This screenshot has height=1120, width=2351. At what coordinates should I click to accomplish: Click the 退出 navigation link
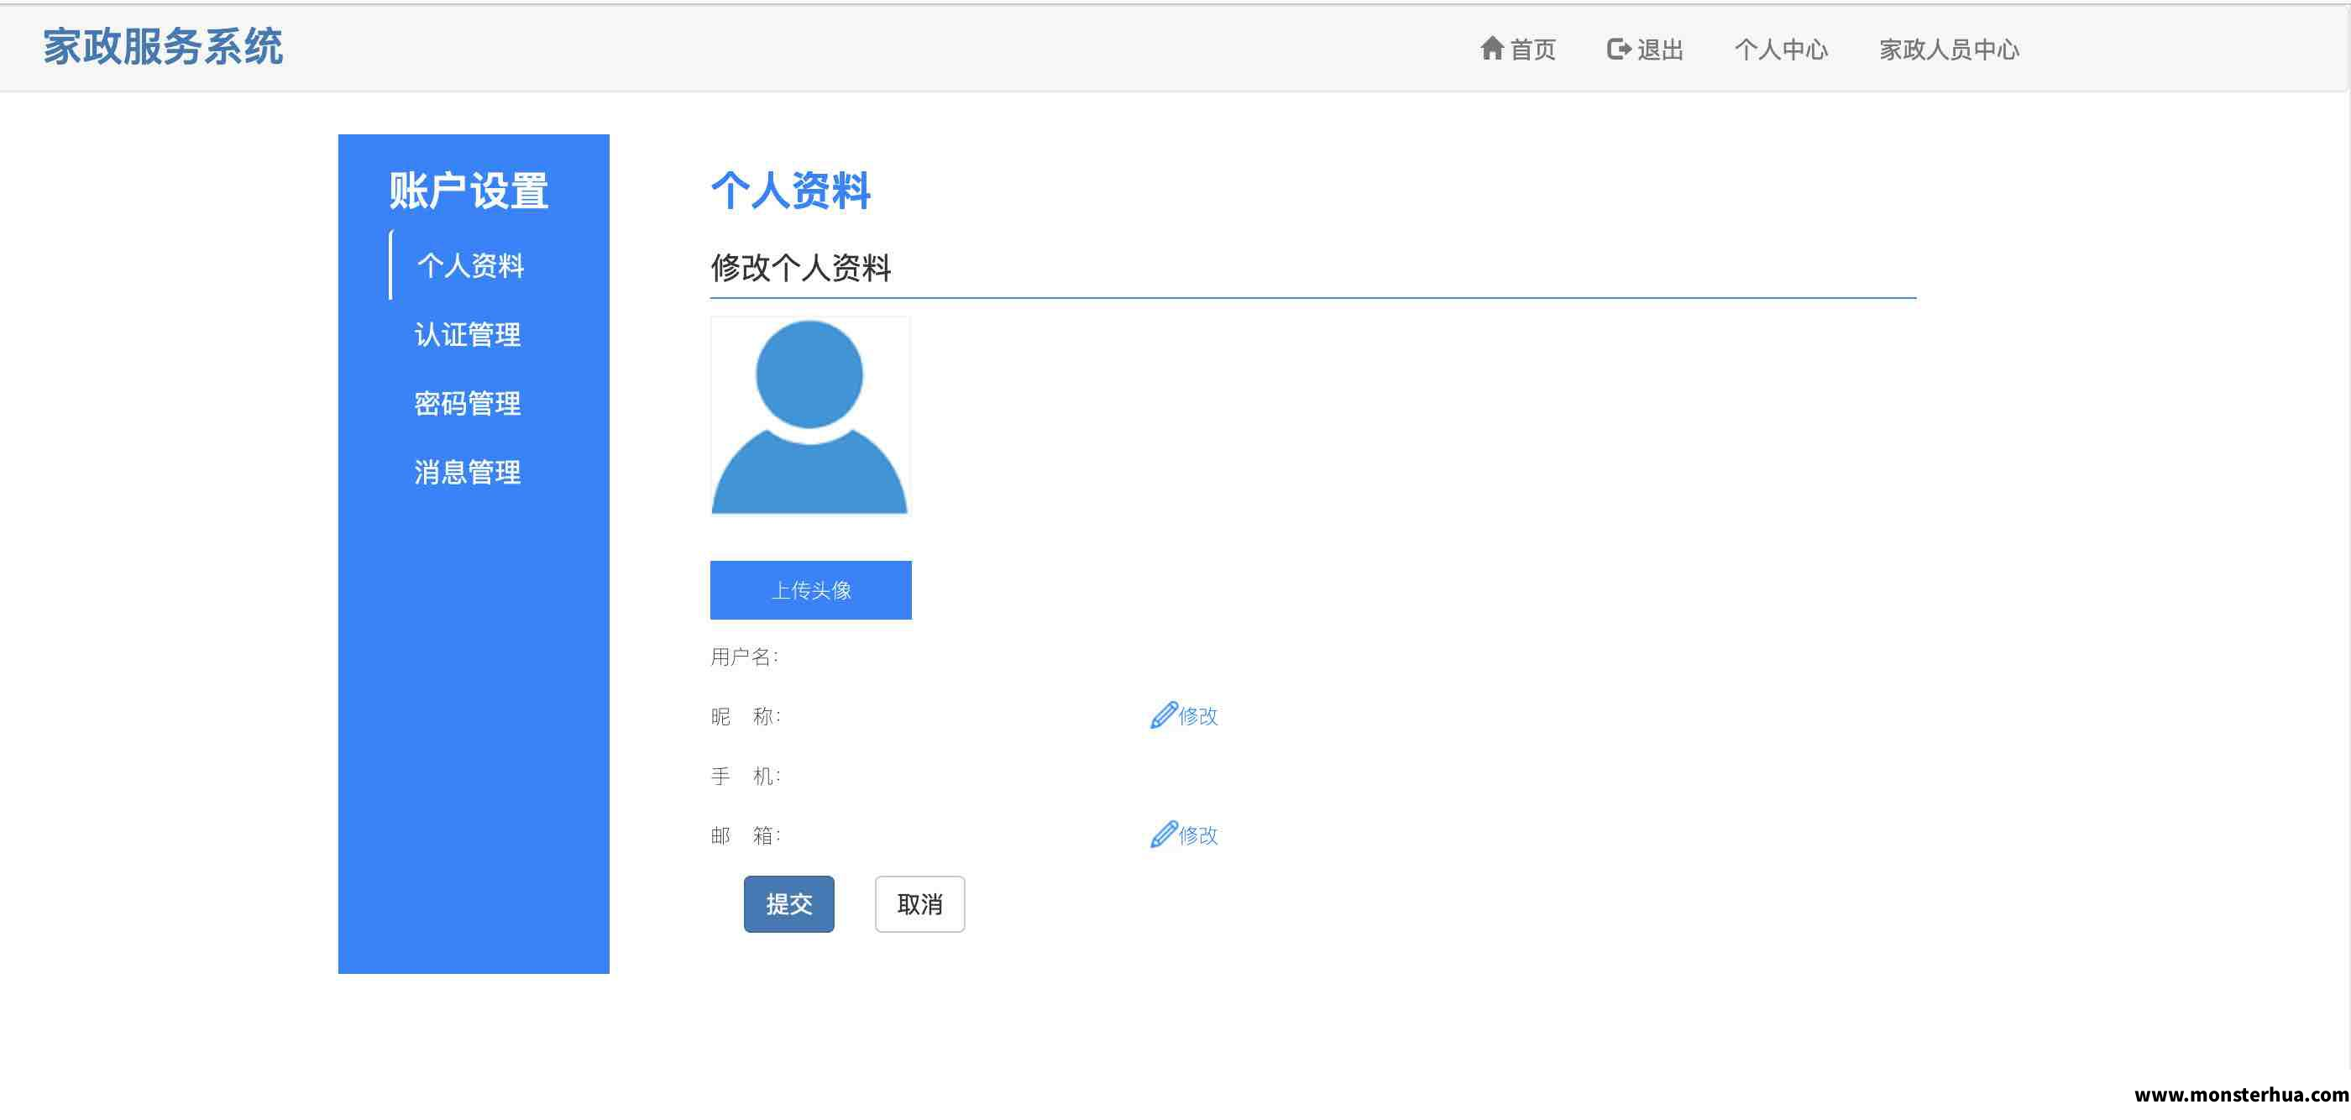tap(1646, 50)
